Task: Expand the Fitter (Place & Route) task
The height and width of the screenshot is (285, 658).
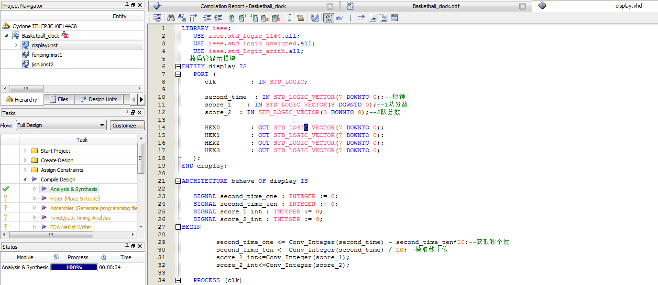Action: (34, 199)
